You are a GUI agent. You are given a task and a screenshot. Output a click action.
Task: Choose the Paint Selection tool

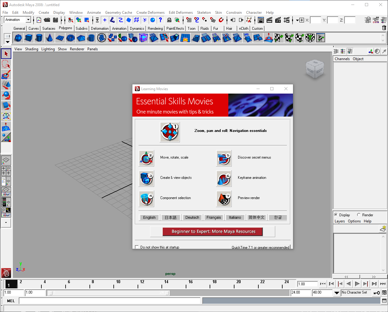(x=6, y=75)
